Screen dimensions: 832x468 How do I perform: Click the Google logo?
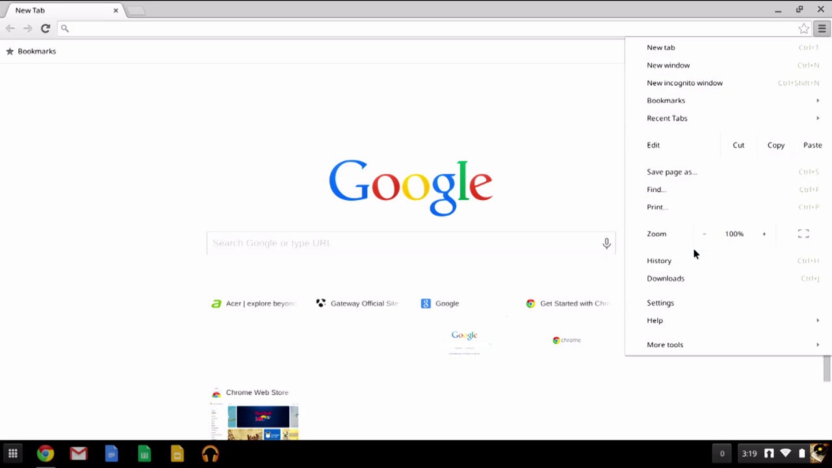coord(411,187)
